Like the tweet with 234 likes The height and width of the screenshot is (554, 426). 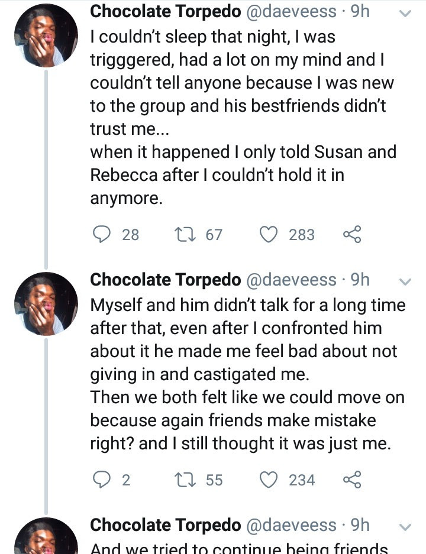(269, 480)
